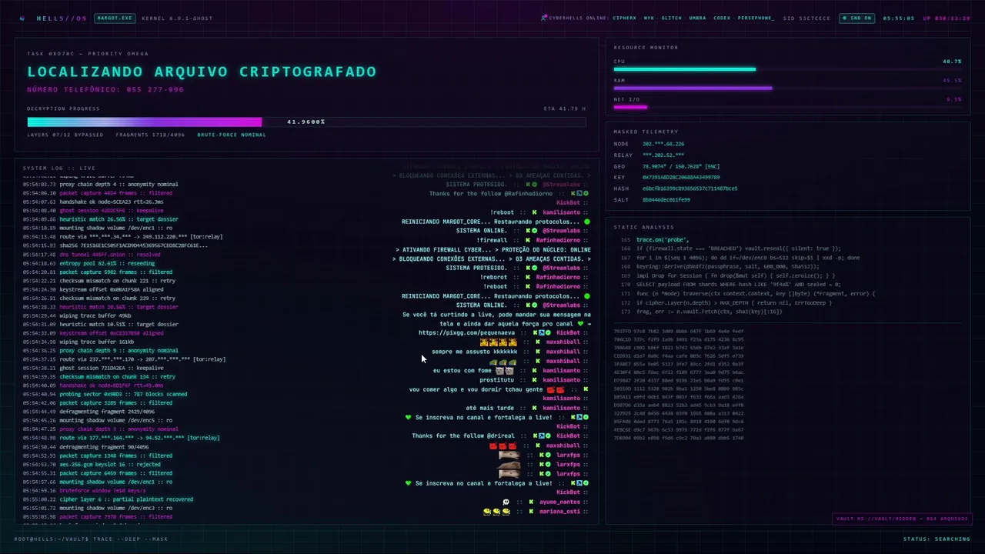This screenshot has width=985, height=554.
Task: Click the 41.9600% progress value
Action: (x=306, y=122)
